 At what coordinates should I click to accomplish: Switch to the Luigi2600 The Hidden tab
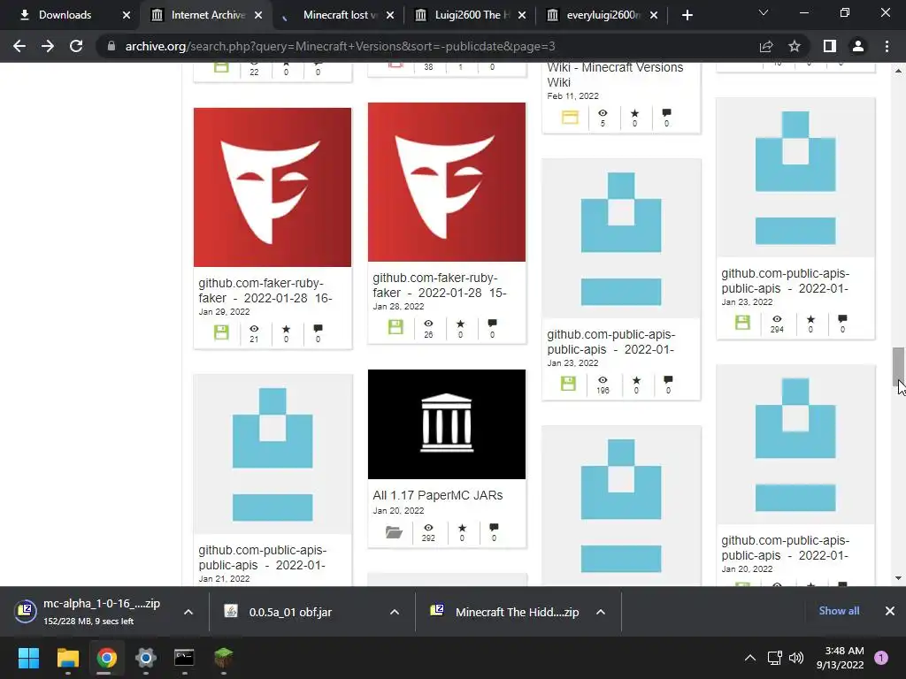472,15
